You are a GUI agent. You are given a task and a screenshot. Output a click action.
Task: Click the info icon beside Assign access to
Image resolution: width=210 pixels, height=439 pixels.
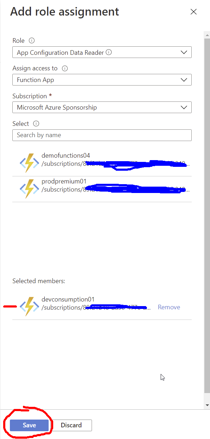[65, 68]
